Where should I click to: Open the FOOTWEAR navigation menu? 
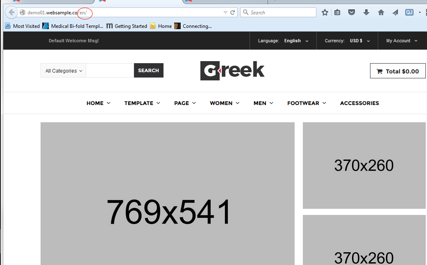[x=307, y=103]
